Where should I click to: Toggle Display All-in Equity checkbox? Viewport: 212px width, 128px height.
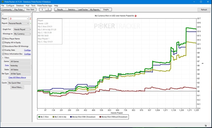coord(3,43)
